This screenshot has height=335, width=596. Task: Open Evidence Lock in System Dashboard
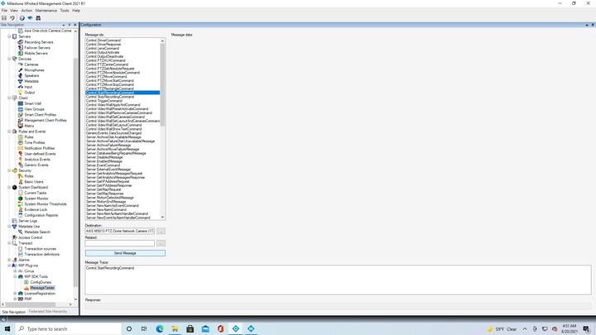(36, 209)
